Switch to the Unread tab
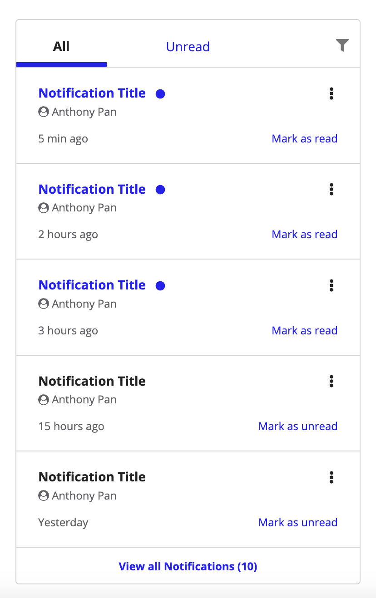This screenshot has width=376, height=598. click(188, 47)
